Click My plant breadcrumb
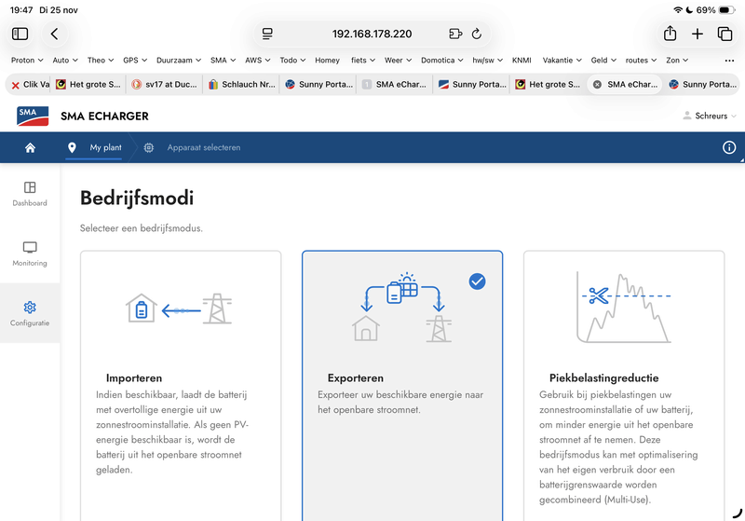 tap(105, 147)
